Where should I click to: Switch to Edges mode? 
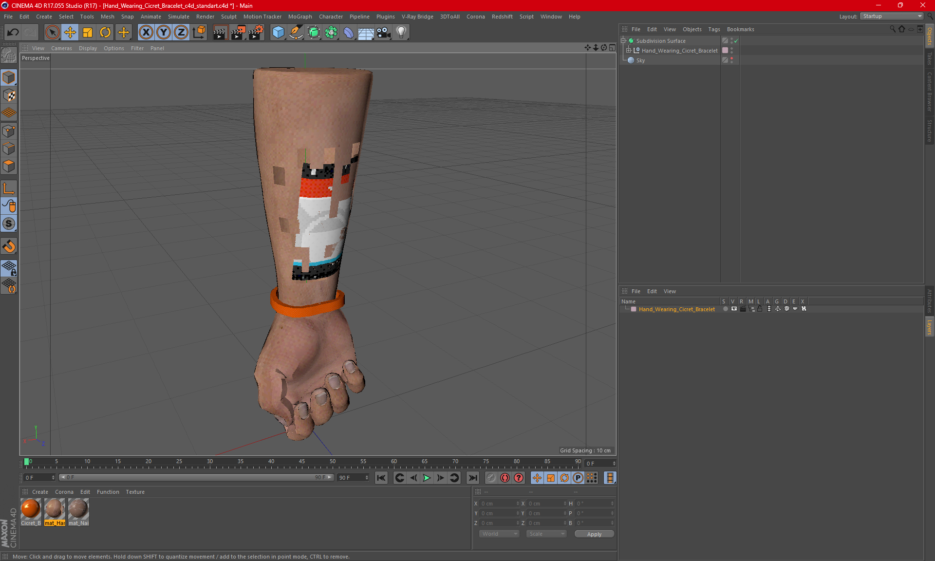tap(9, 149)
